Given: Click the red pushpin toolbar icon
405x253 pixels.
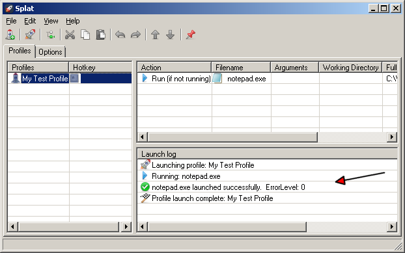Looking at the screenshot, I should pos(190,34).
